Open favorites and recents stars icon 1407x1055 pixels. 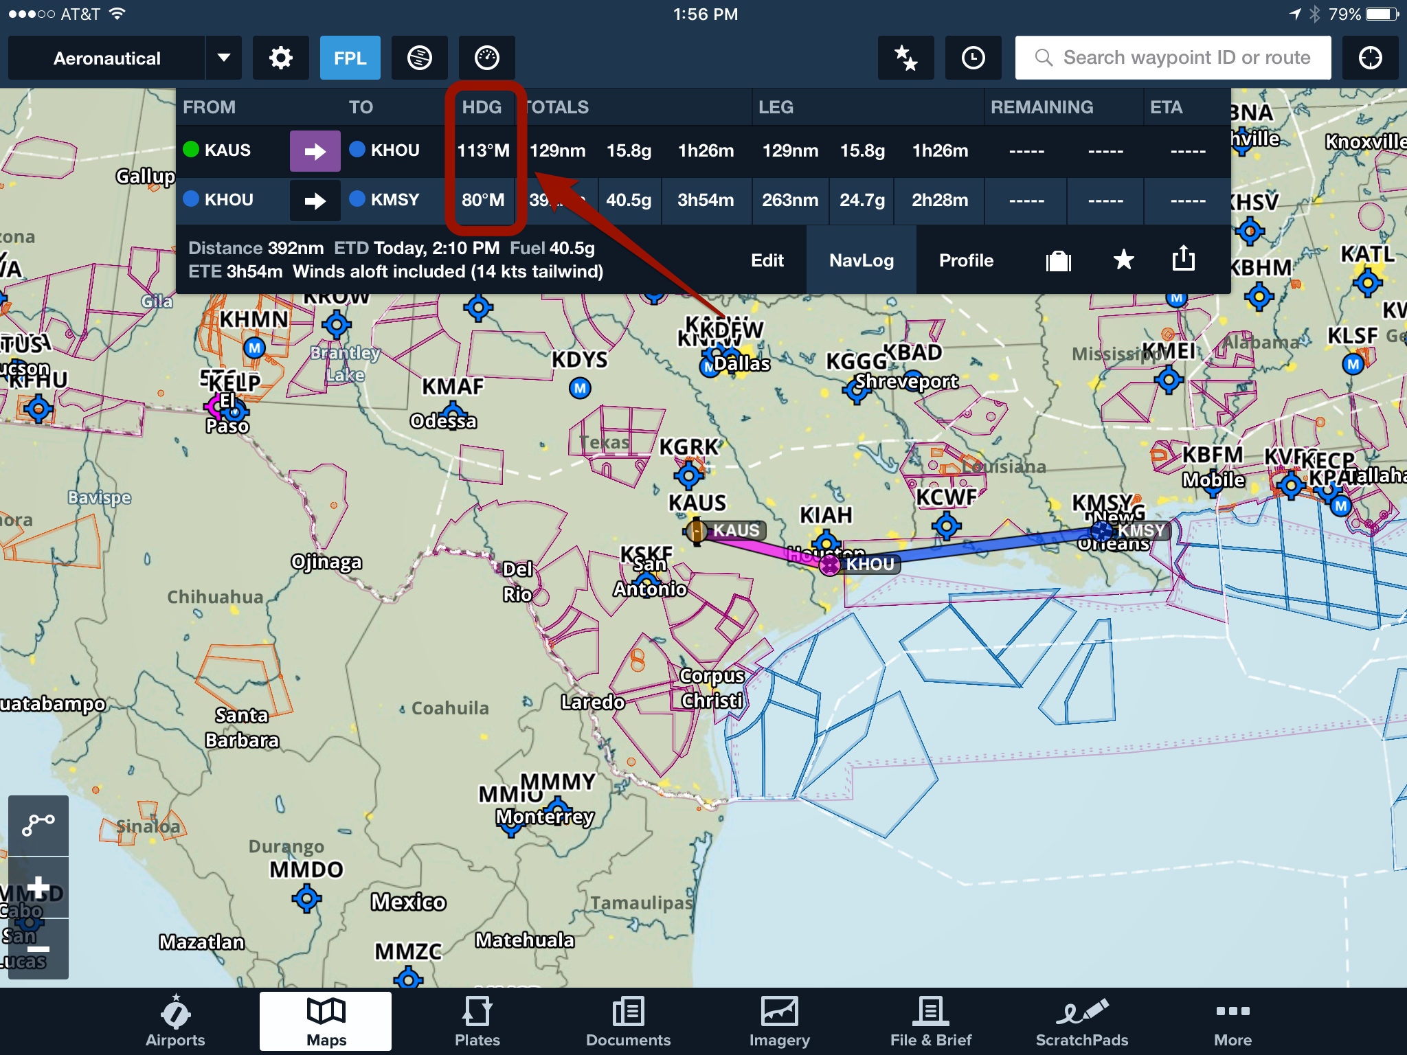click(905, 58)
